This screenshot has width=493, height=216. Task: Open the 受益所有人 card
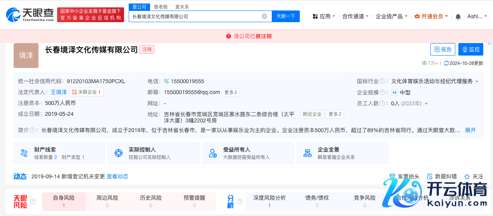point(247,153)
